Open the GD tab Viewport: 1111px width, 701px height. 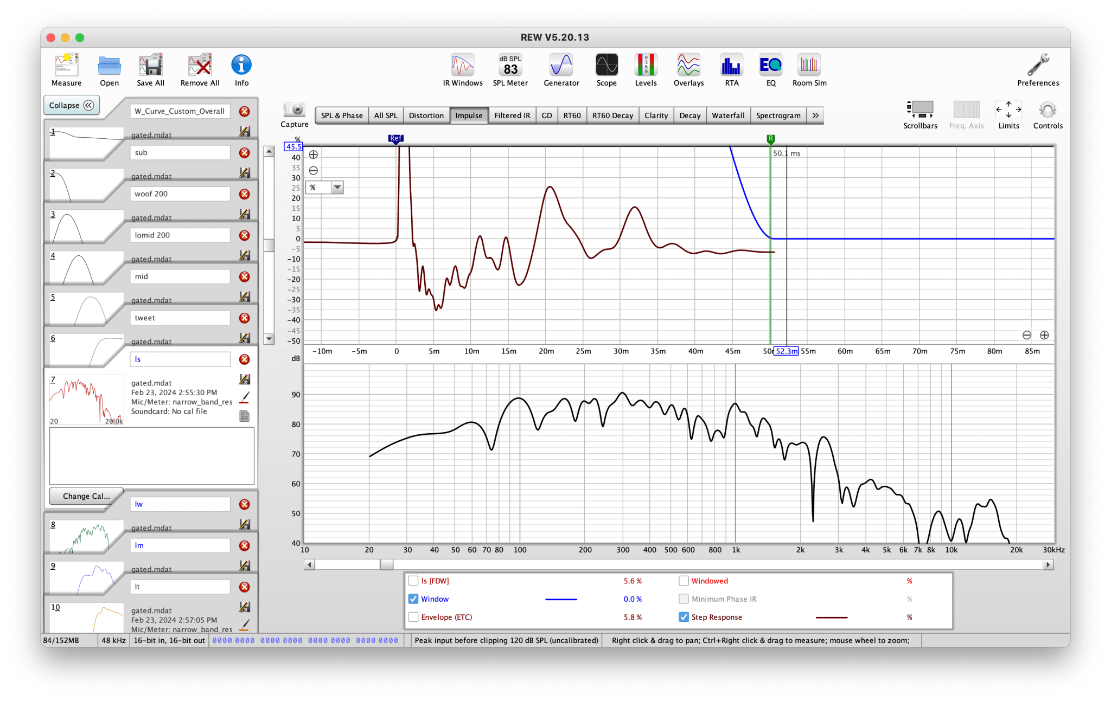pos(547,115)
